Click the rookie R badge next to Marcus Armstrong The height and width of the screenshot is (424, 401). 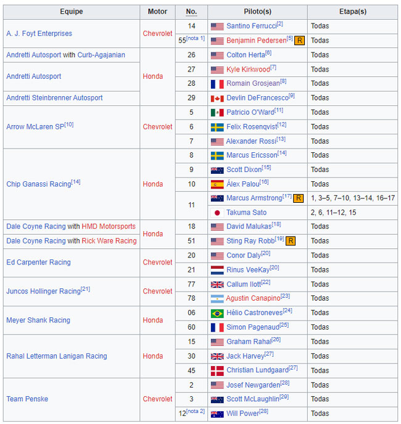(x=299, y=198)
